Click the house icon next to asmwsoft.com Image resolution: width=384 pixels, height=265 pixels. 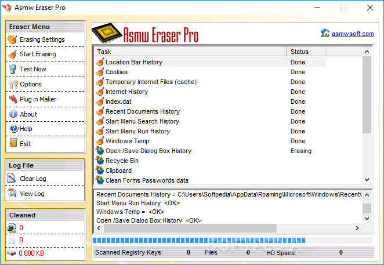pyautogui.click(x=325, y=33)
